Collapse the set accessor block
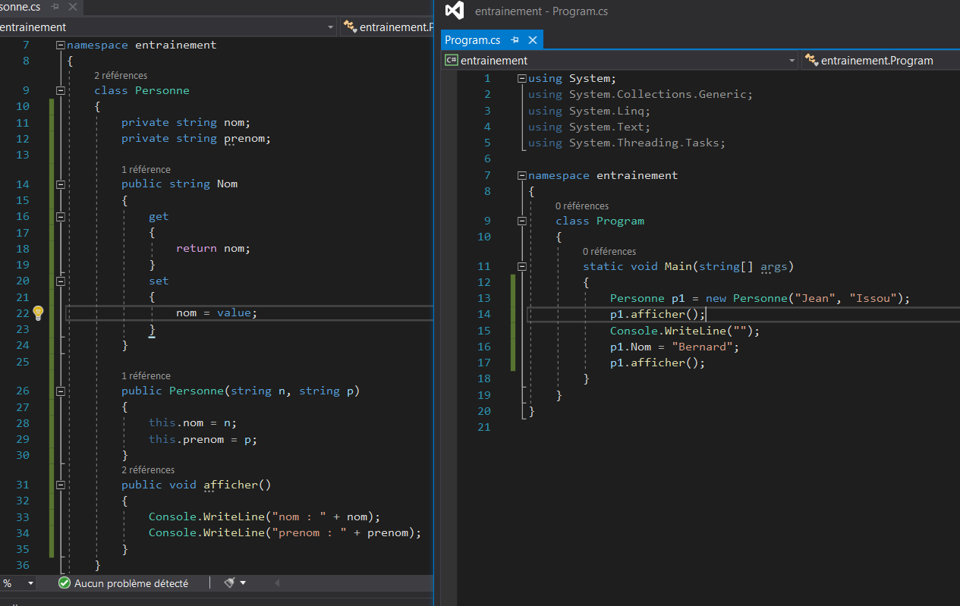Viewport: 960px width, 606px height. [60, 281]
